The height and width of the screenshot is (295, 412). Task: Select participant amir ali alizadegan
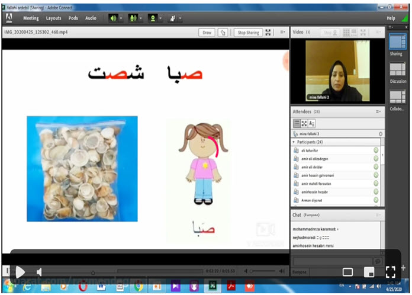point(336,159)
